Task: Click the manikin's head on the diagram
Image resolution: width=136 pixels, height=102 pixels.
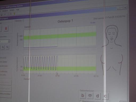Action: click(x=112, y=34)
